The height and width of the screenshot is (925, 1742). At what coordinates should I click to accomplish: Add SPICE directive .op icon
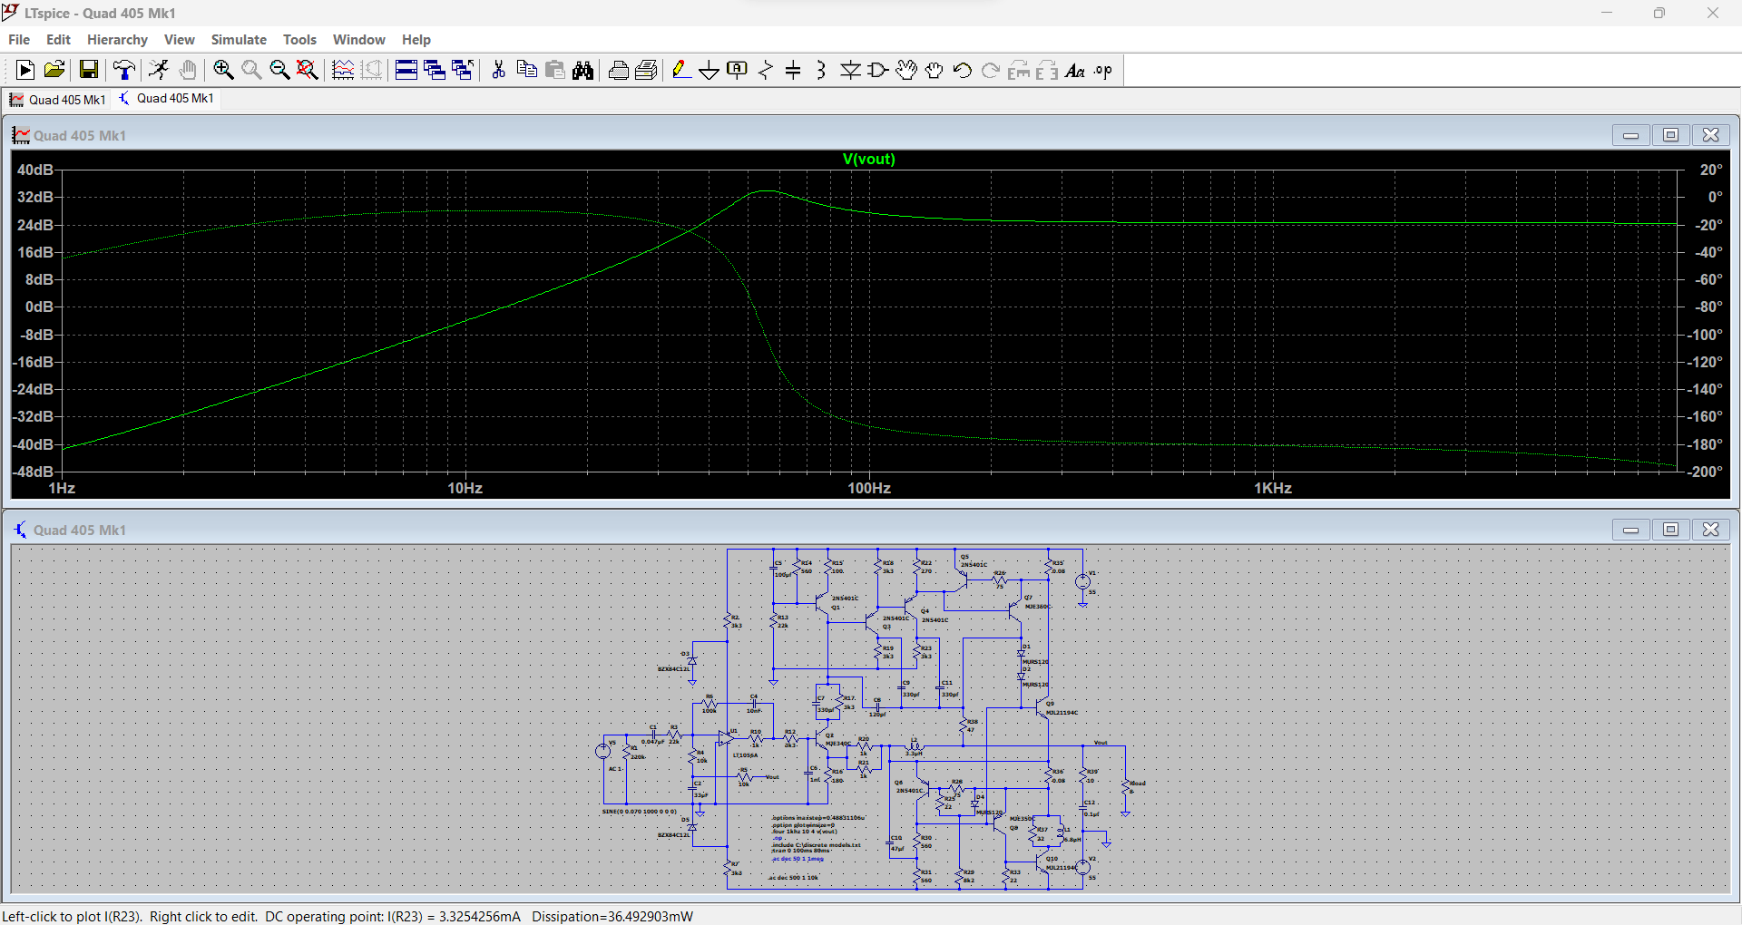pos(1103,70)
